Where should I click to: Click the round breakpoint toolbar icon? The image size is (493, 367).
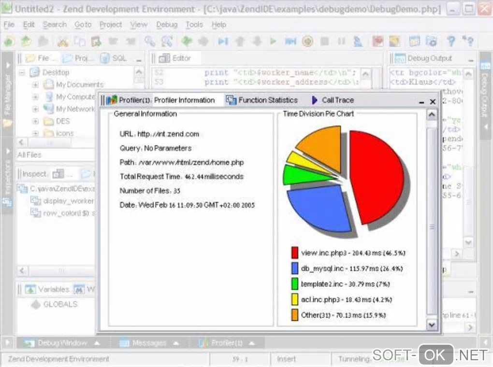tap(307, 41)
